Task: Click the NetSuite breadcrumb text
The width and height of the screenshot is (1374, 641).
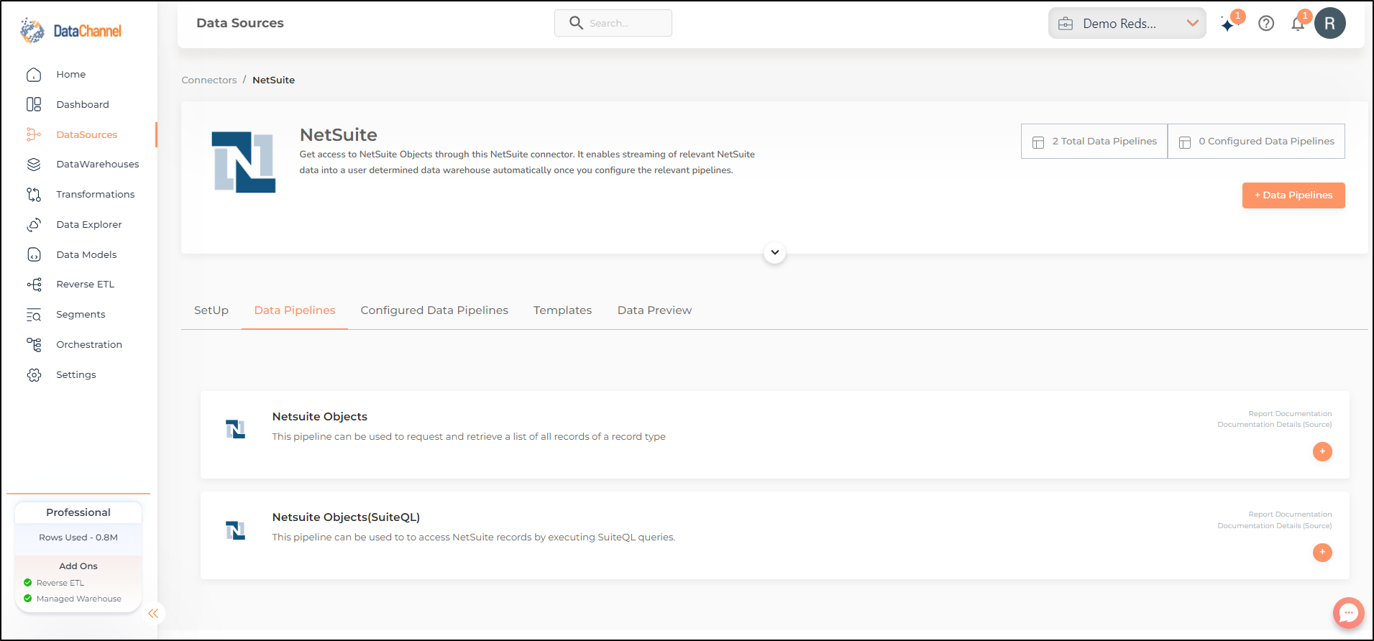Action: click(x=274, y=80)
